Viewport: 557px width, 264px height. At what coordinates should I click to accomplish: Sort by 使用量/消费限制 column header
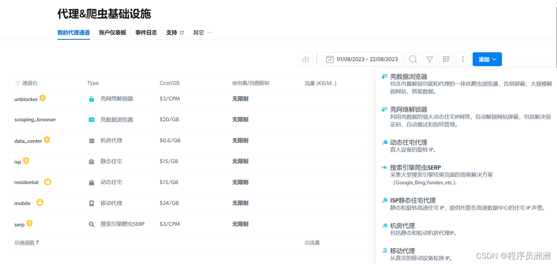click(x=251, y=83)
